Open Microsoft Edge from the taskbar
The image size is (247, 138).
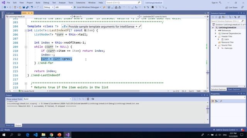pyautogui.click(x=27, y=135)
